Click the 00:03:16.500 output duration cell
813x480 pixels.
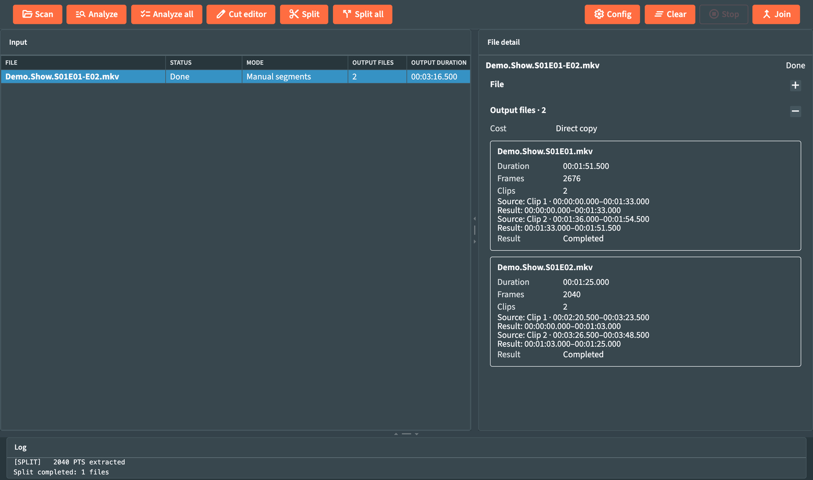439,77
